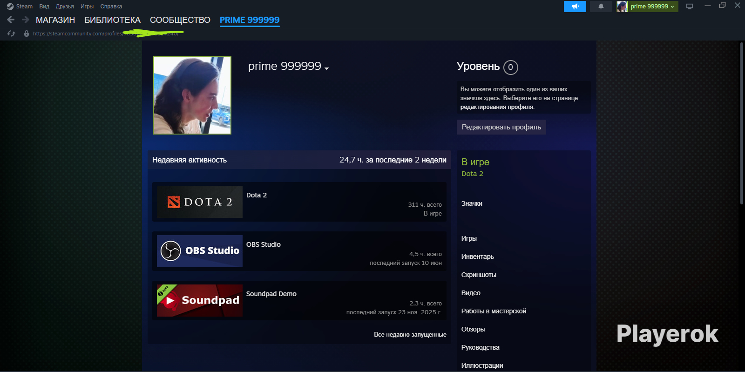Click the Dota 2 title in recent activity
The height and width of the screenshot is (372, 745).
tap(257, 195)
